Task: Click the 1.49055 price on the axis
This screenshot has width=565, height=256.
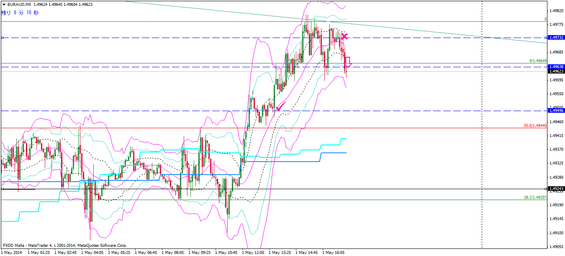Action: pos(557,247)
